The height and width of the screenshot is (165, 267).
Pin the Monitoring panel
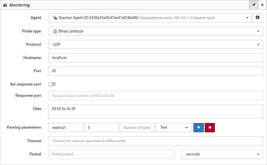pos(254,5)
